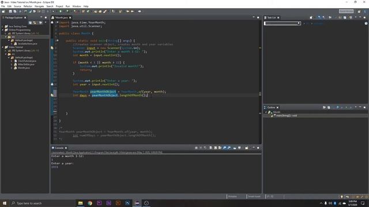The image size is (369, 207).
Task: Toggle Link with Editor in Package Explorer
Action: coord(35,22)
